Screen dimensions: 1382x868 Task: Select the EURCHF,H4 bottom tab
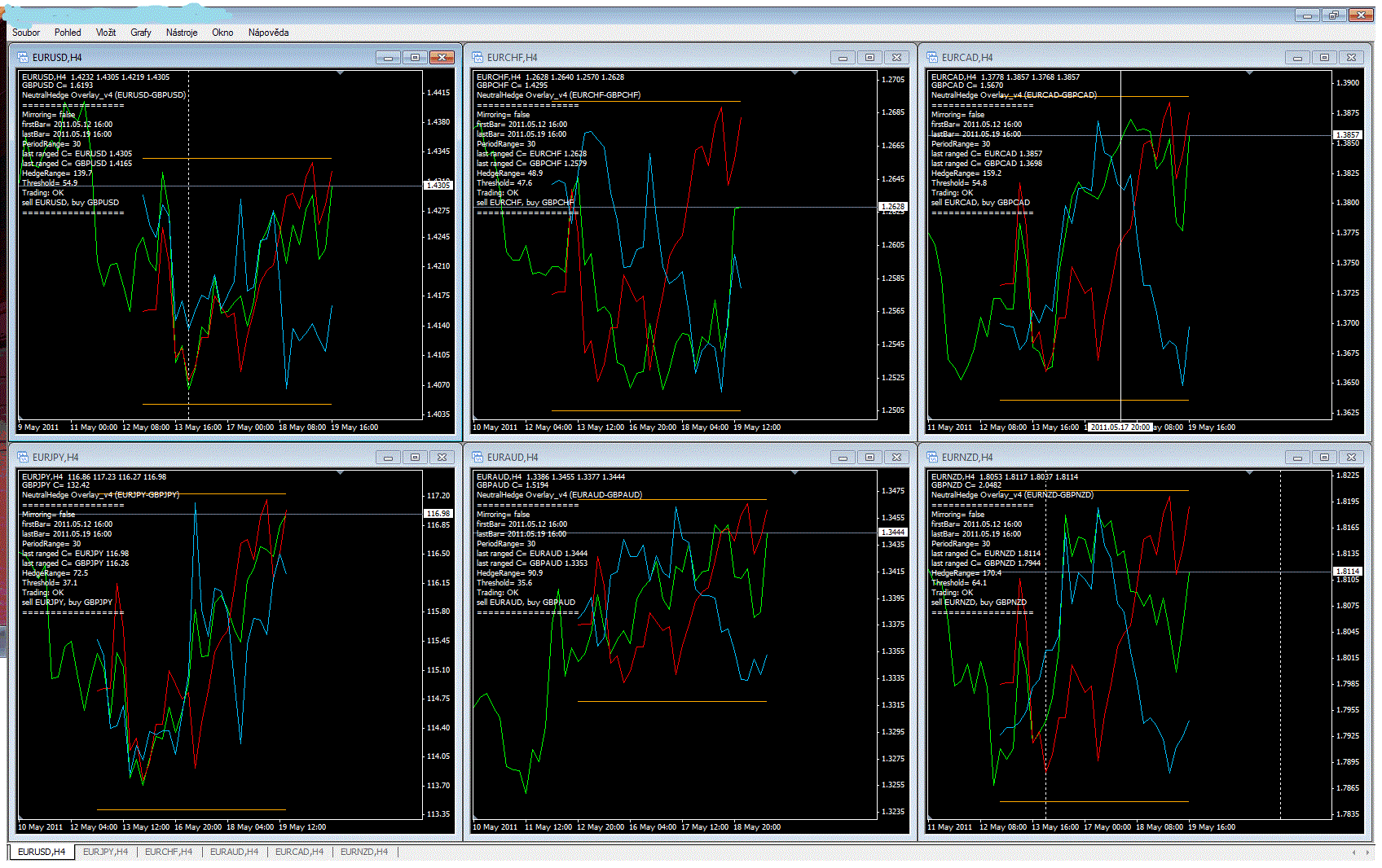(x=169, y=852)
